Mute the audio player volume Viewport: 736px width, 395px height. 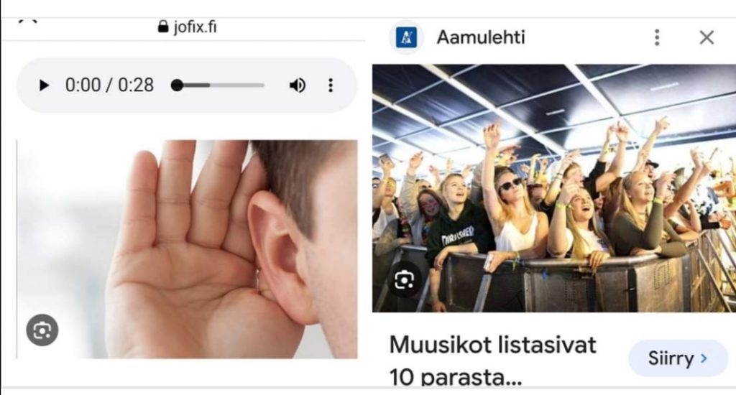coord(297,85)
